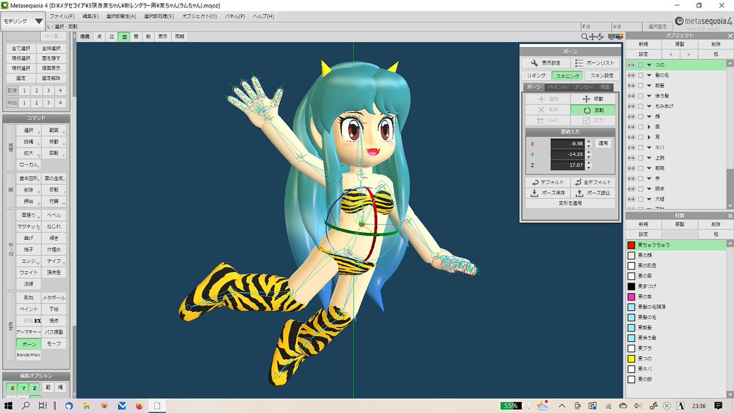Click the object list scrollbar down arrow
The height and width of the screenshot is (413, 734).
coord(729,206)
